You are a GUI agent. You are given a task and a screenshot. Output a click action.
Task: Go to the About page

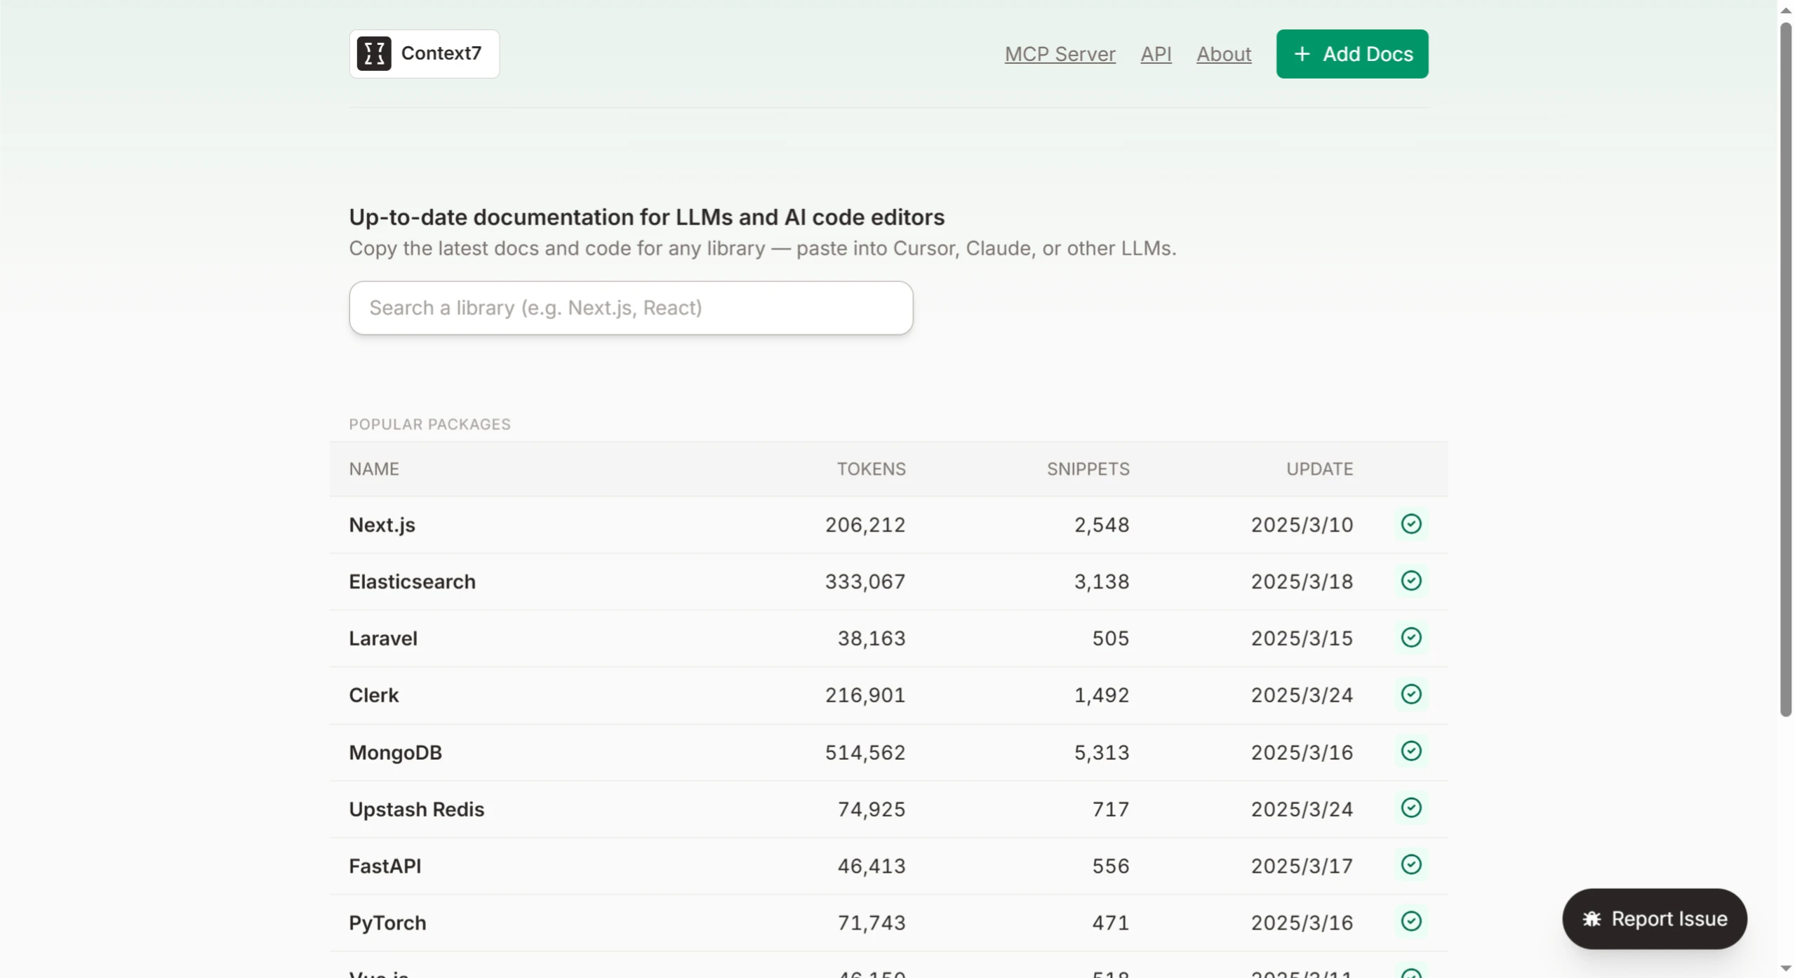1223,54
